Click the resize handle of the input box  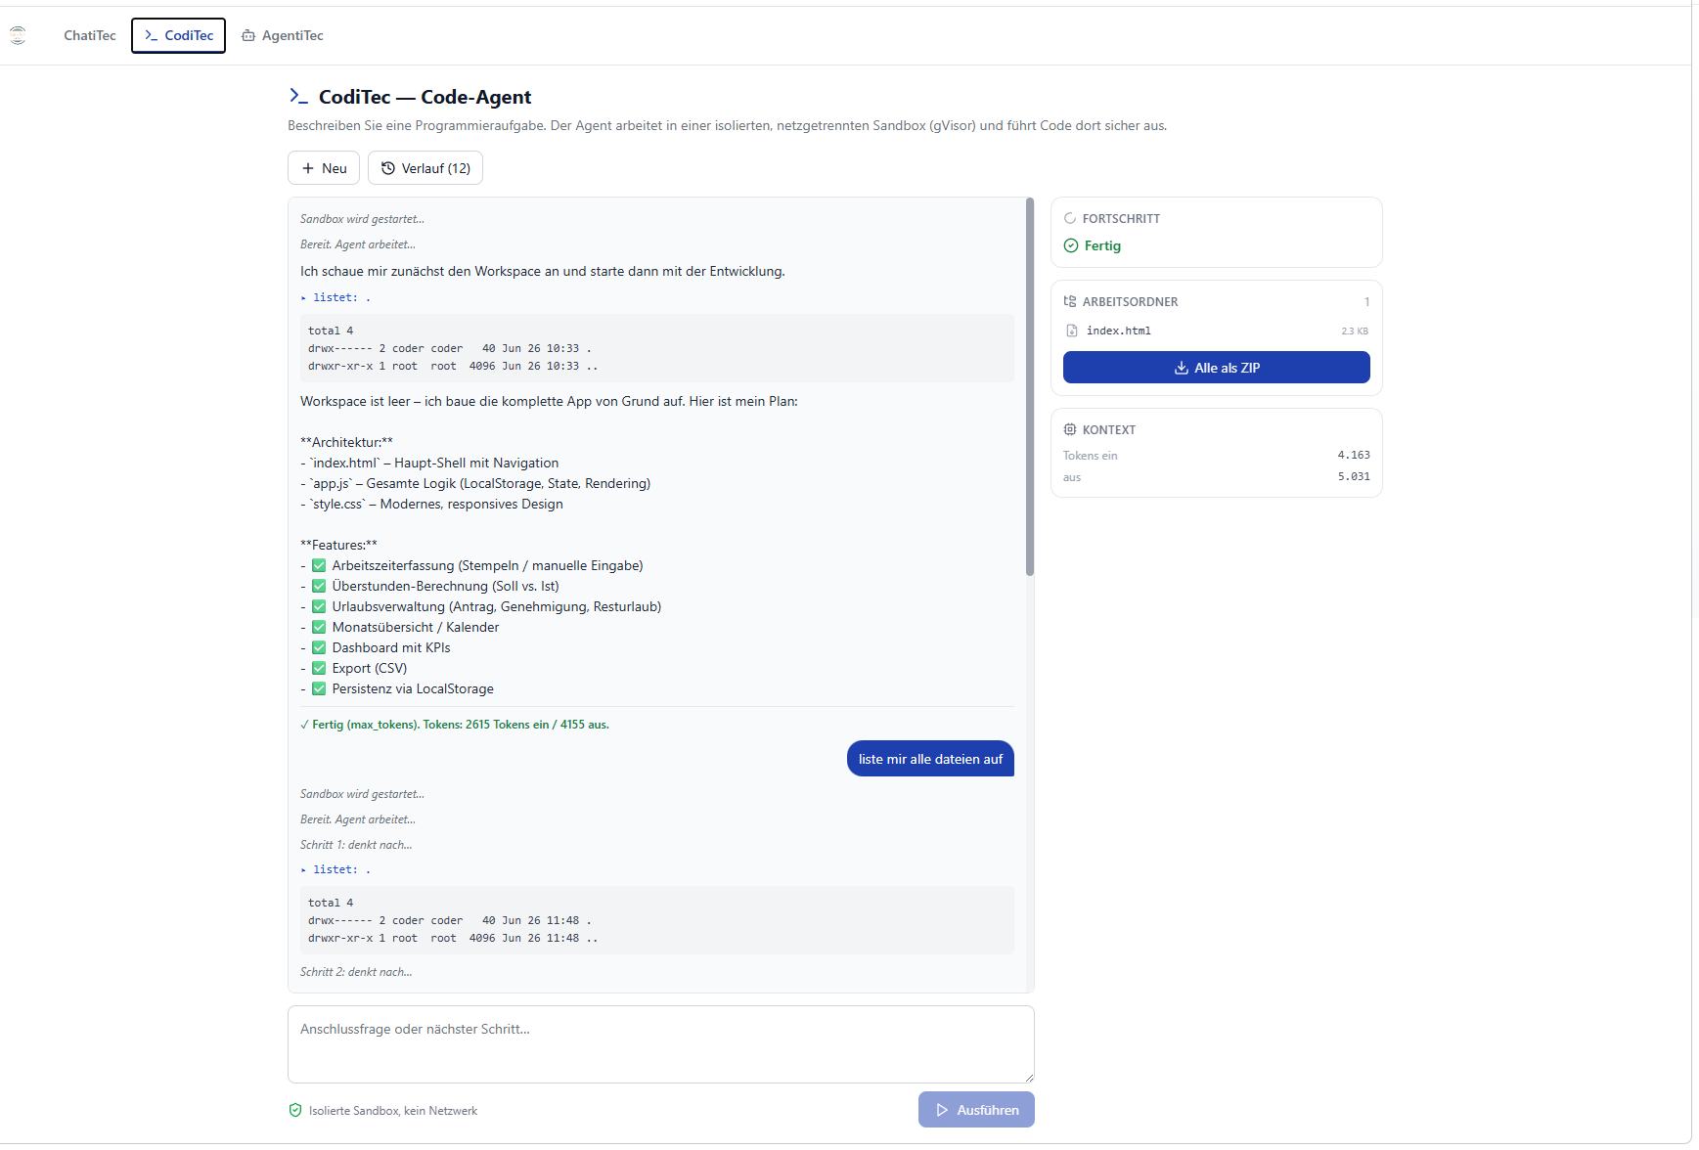click(x=1028, y=1077)
